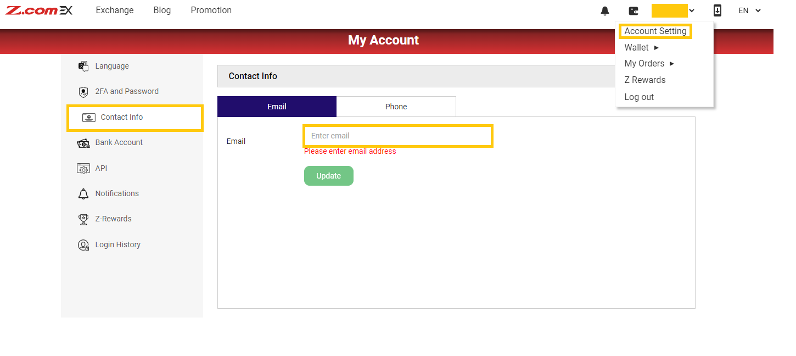Select the 2FA and Password shield icon
This screenshot has height=356, width=796.
(x=83, y=92)
